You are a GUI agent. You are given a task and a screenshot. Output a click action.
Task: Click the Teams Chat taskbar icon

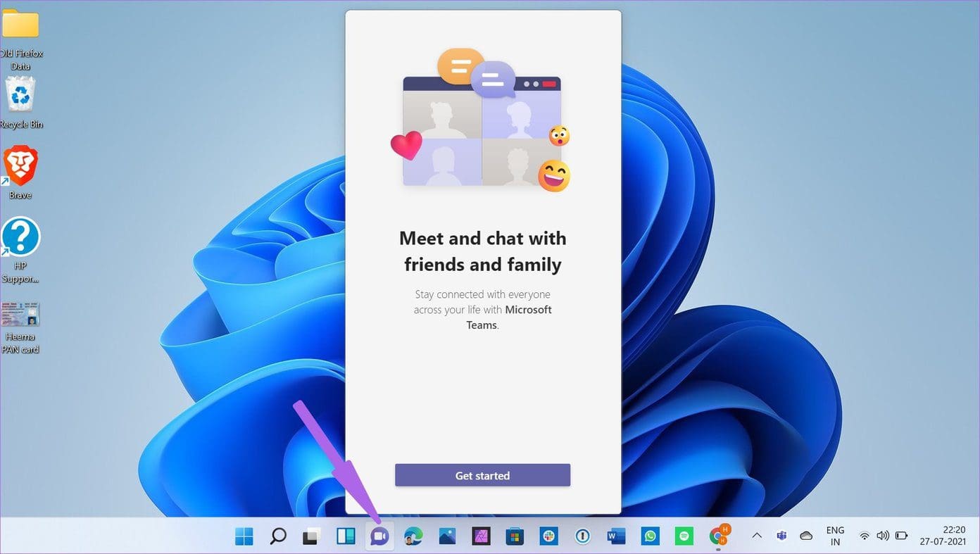(x=379, y=536)
